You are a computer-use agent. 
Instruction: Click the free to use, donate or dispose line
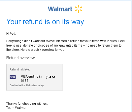tap(44, 46)
